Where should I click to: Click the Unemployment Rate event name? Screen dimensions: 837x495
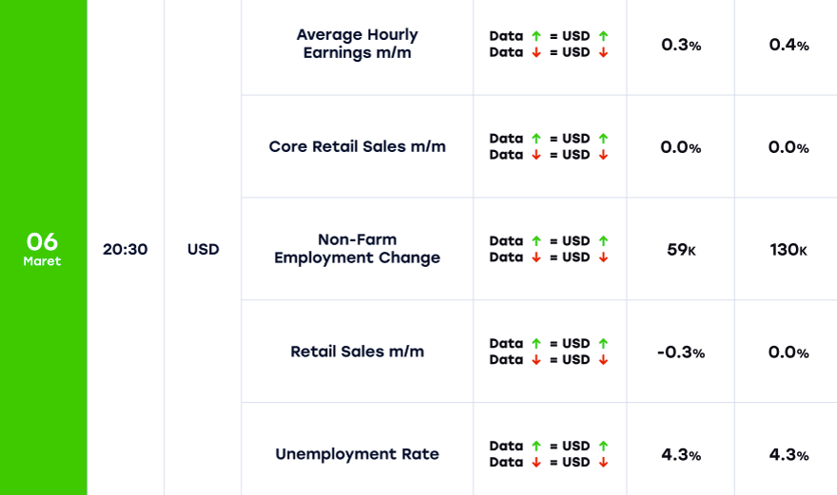pos(357,454)
